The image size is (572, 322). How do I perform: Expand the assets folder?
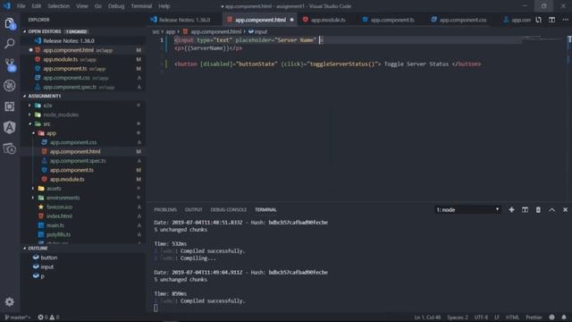33,189
